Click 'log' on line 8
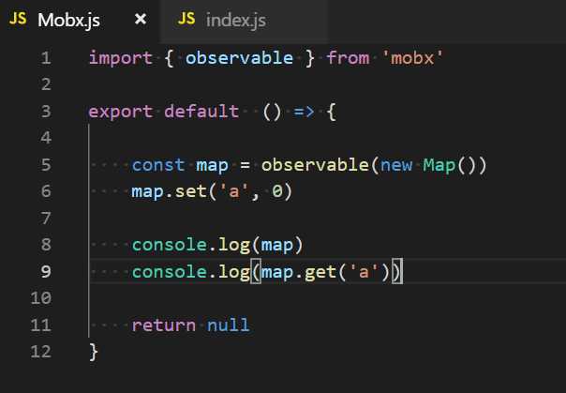 [x=233, y=246]
